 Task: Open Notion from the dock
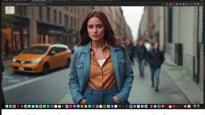[x=97, y=106]
